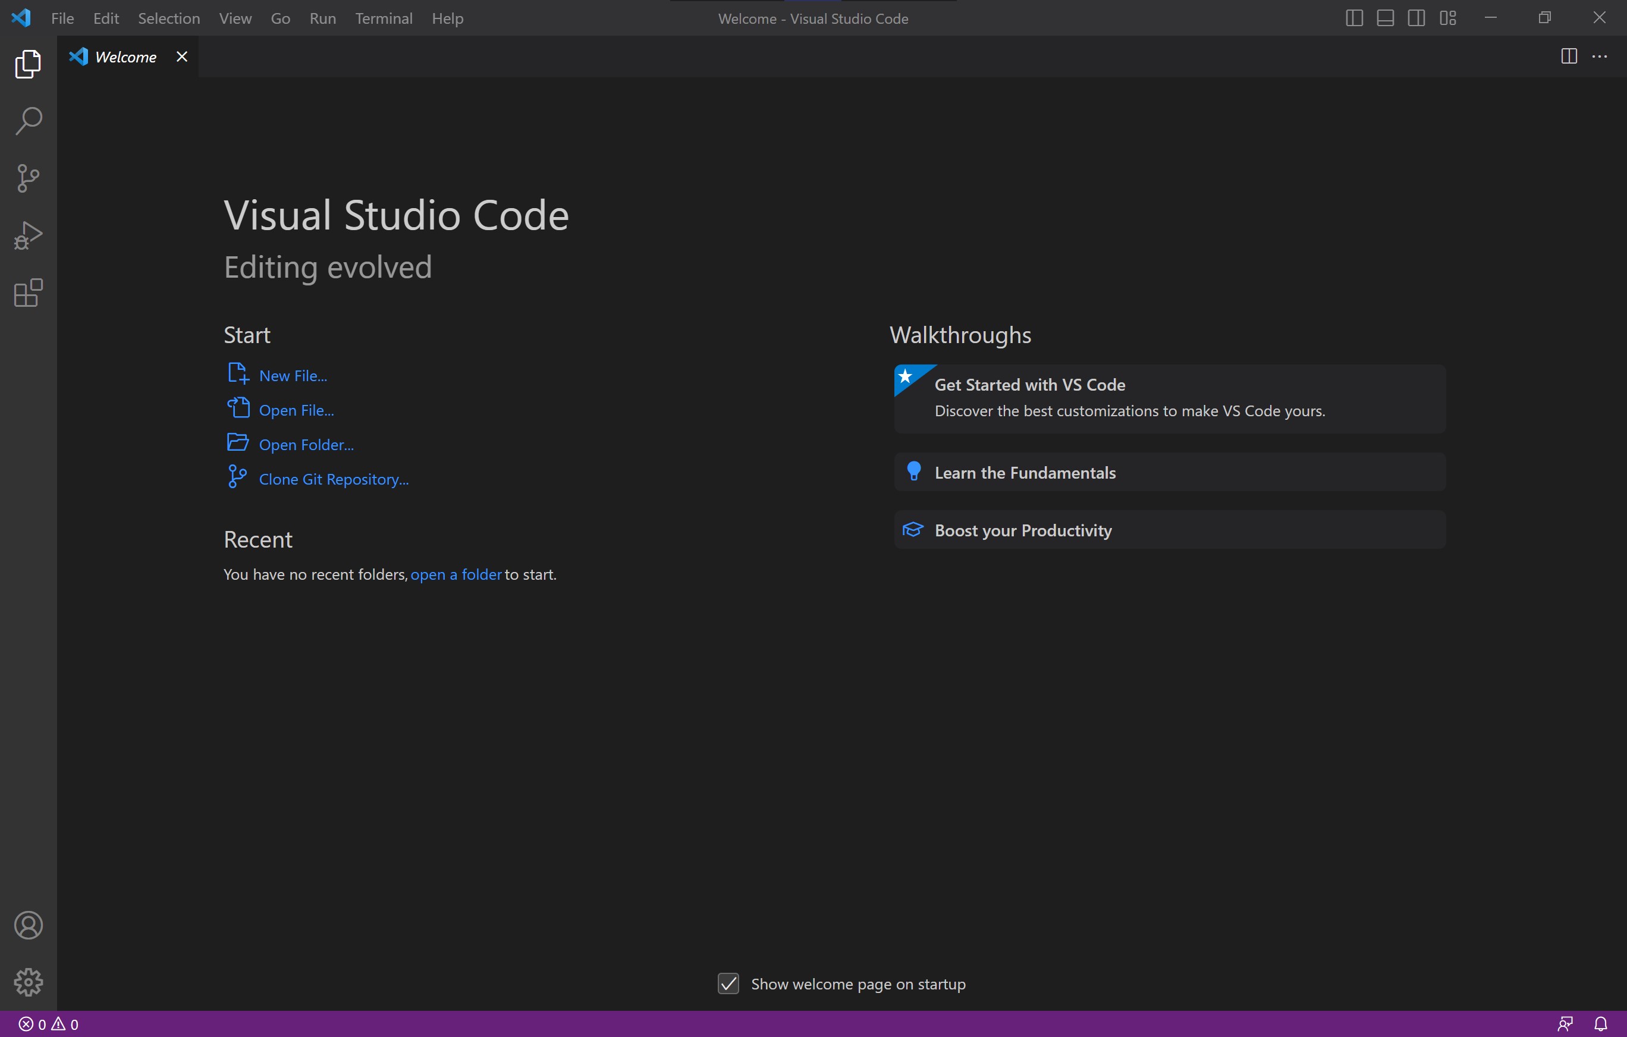Open the File menu
The image size is (1627, 1037).
62,18
